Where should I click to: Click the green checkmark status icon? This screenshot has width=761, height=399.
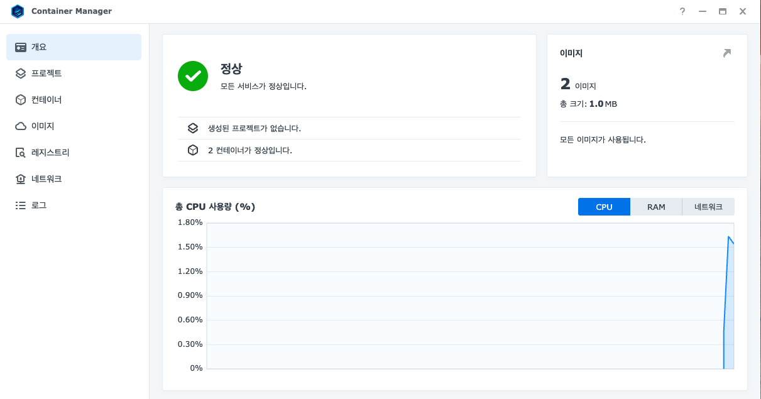pyautogui.click(x=193, y=76)
